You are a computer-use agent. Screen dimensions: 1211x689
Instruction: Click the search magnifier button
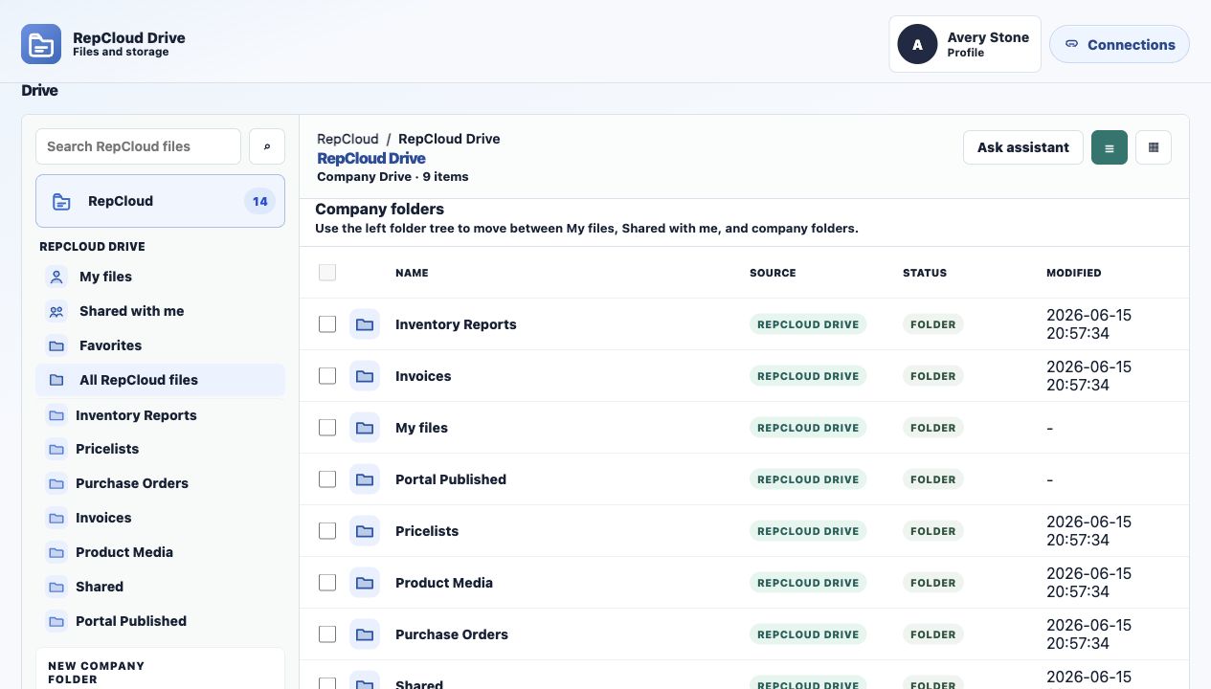click(x=267, y=146)
